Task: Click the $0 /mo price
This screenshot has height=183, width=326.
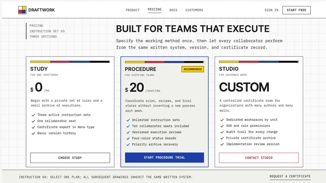Action: (x=40, y=87)
